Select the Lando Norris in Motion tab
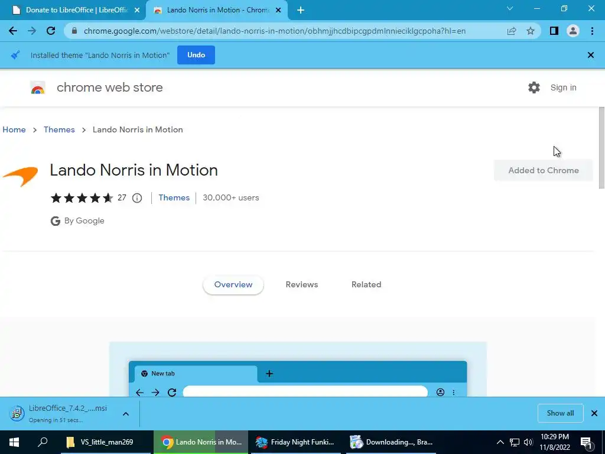 (217, 11)
